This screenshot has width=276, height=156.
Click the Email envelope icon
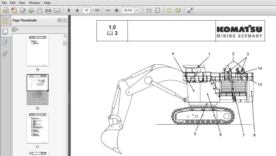57,10
